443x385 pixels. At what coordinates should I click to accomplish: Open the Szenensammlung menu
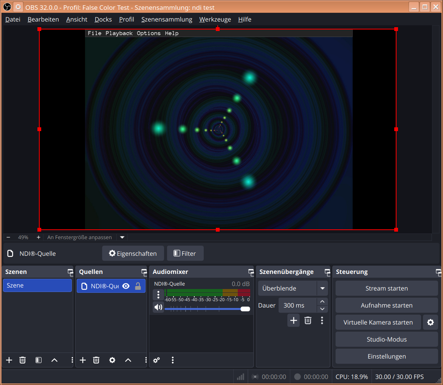[x=167, y=19]
